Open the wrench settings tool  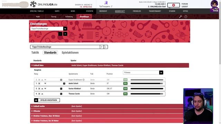coord(180,17)
